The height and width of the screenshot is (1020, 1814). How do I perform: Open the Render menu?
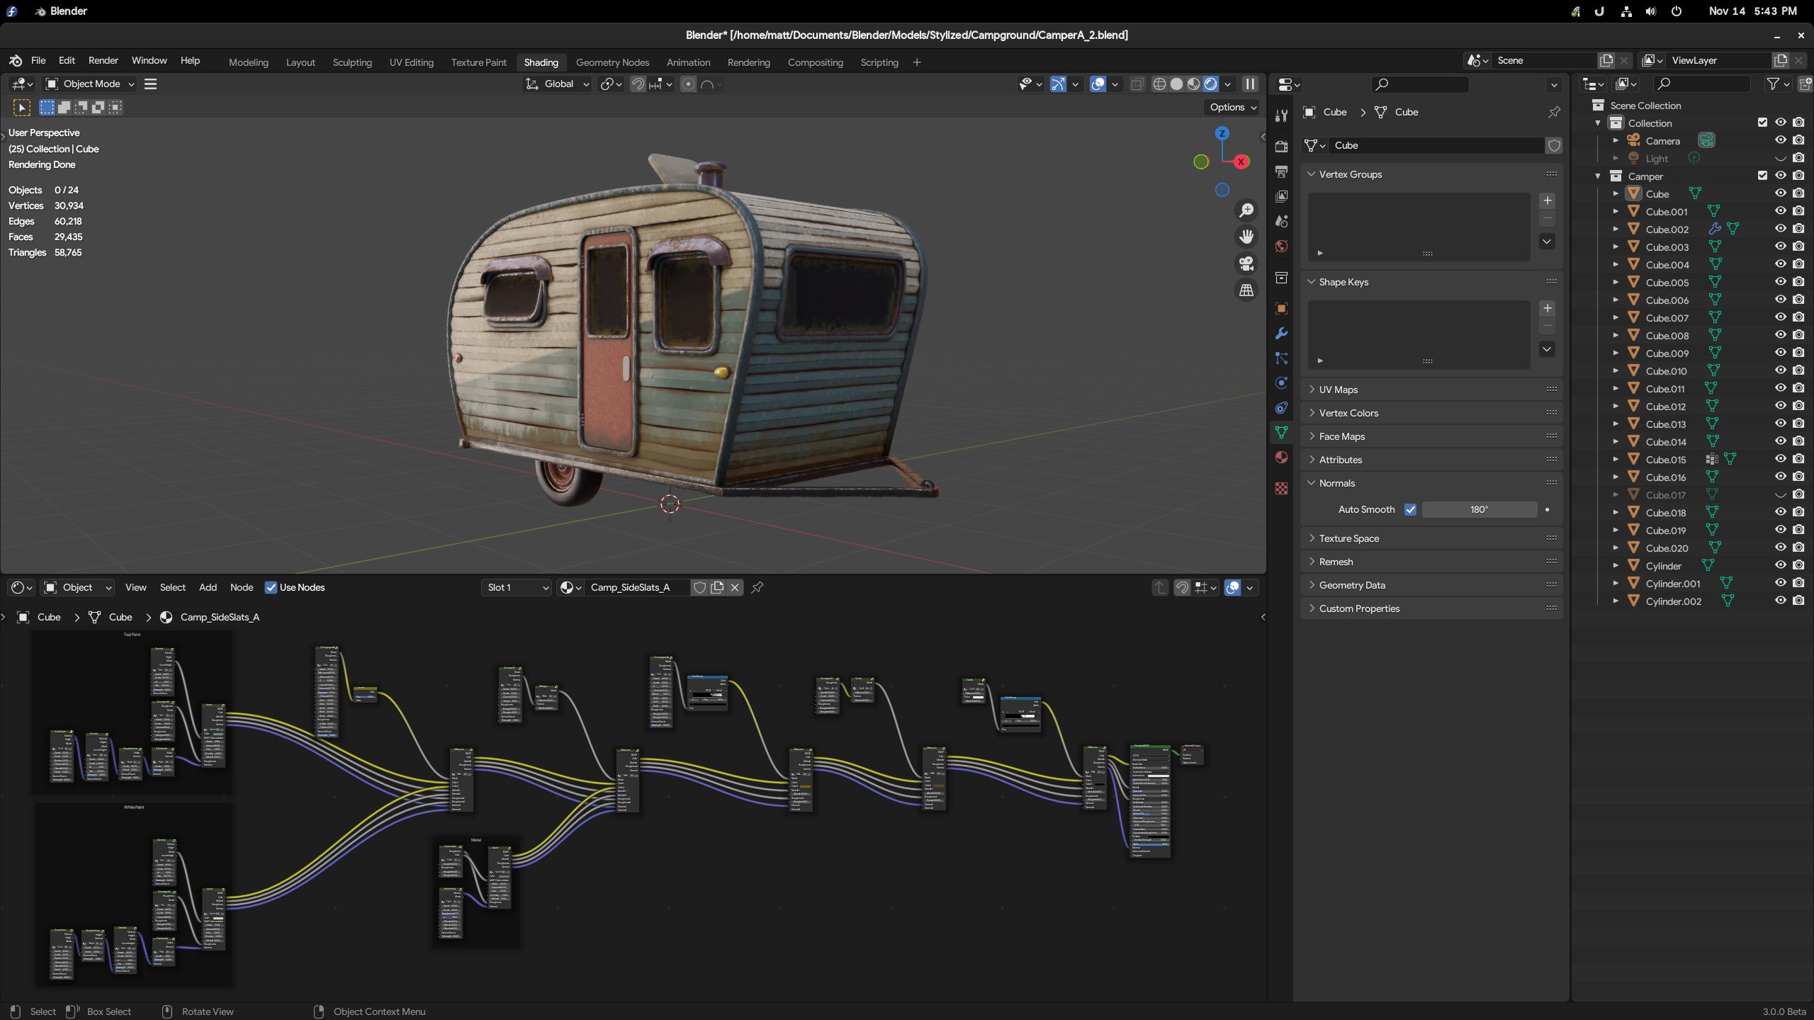tap(103, 61)
